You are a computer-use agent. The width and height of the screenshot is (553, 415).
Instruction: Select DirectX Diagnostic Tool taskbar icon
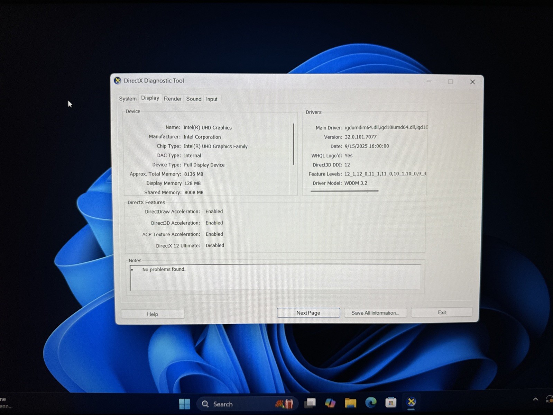(x=411, y=402)
